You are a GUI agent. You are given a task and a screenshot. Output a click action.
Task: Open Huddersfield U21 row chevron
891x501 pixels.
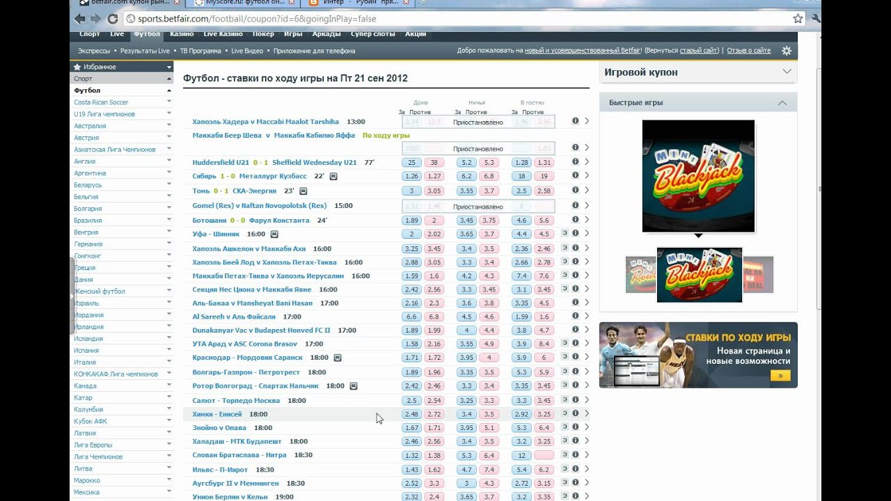coord(587,162)
